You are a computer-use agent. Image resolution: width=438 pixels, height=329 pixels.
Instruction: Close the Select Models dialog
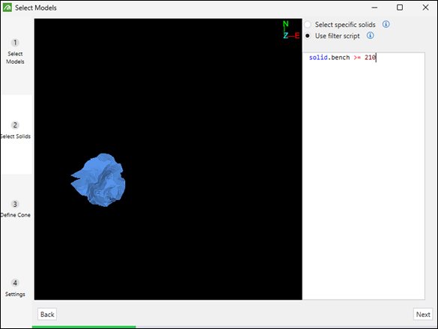[x=425, y=7]
